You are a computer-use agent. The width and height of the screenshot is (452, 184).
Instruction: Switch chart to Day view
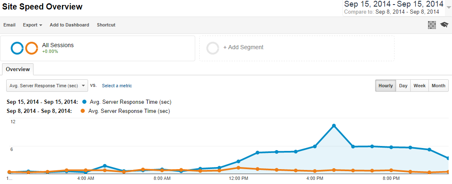pos(403,86)
